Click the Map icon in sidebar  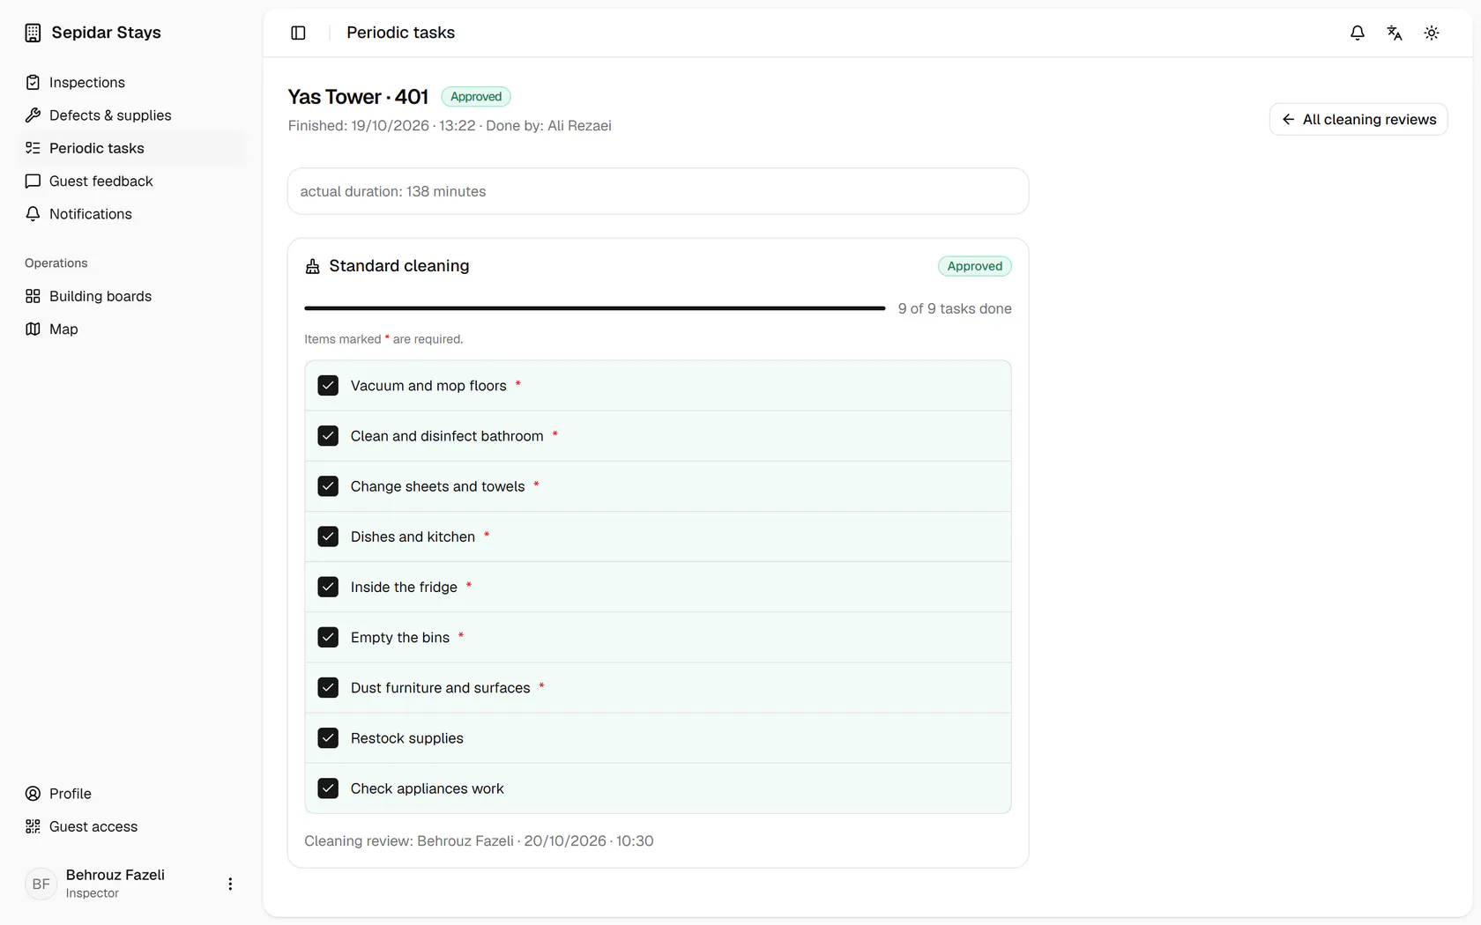(x=33, y=329)
